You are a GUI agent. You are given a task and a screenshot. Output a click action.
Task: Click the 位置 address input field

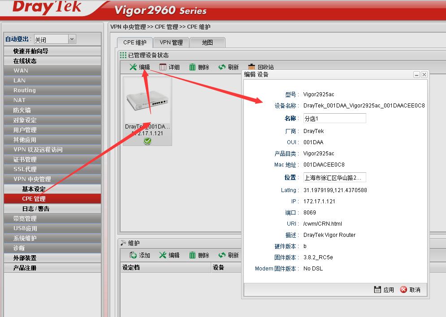click(x=334, y=178)
